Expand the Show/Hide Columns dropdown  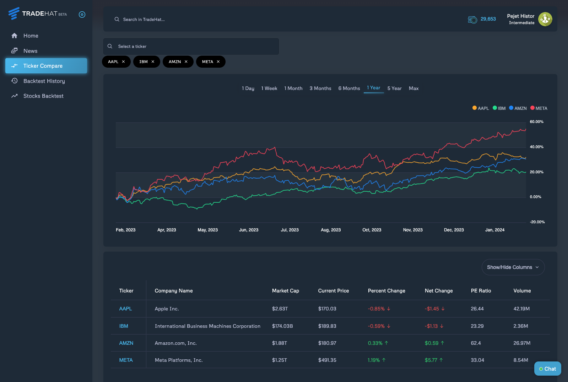(x=513, y=267)
